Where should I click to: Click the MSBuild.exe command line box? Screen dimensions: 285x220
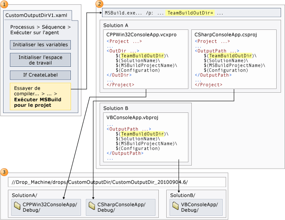coord(191,13)
